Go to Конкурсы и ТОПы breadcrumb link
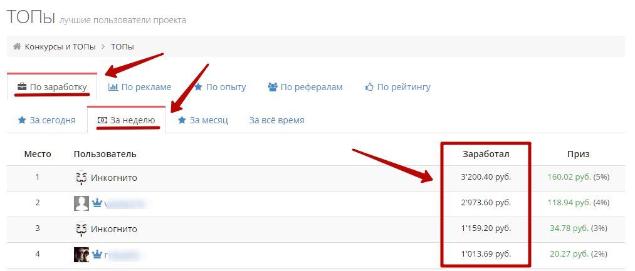Image resolution: width=635 pixels, height=271 pixels. (x=60, y=46)
